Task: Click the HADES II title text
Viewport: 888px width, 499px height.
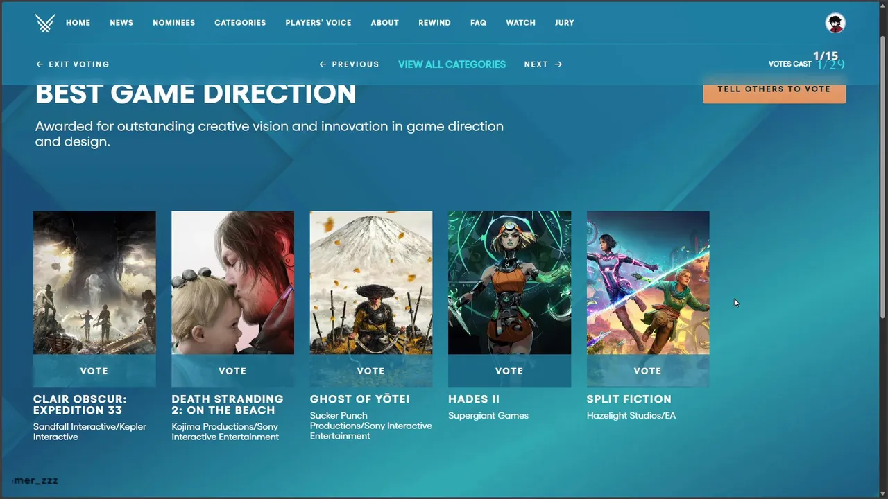Action: click(x=474, y=399)
